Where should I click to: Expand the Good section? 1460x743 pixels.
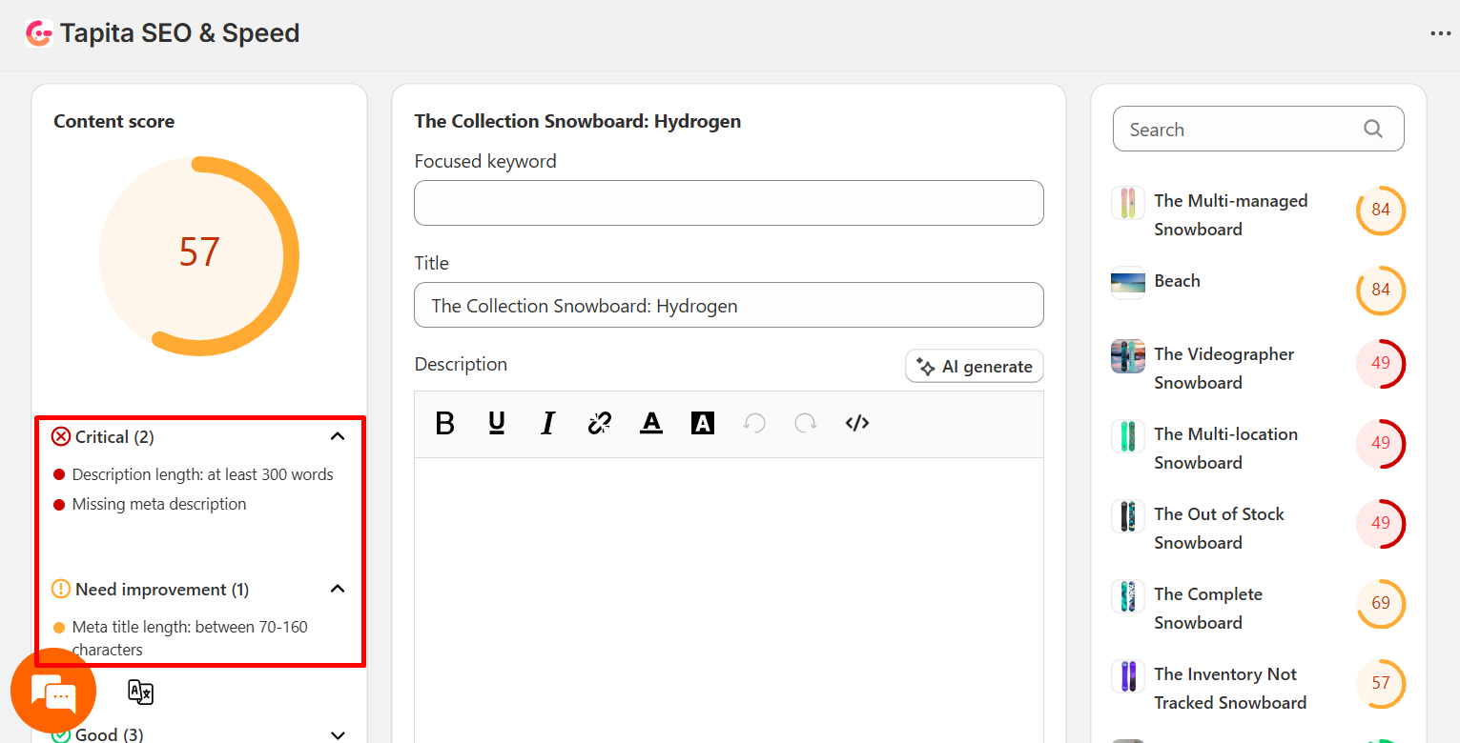click(337, 734)
